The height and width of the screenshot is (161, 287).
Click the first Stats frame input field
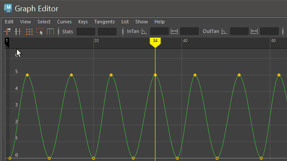coord(86,32)
